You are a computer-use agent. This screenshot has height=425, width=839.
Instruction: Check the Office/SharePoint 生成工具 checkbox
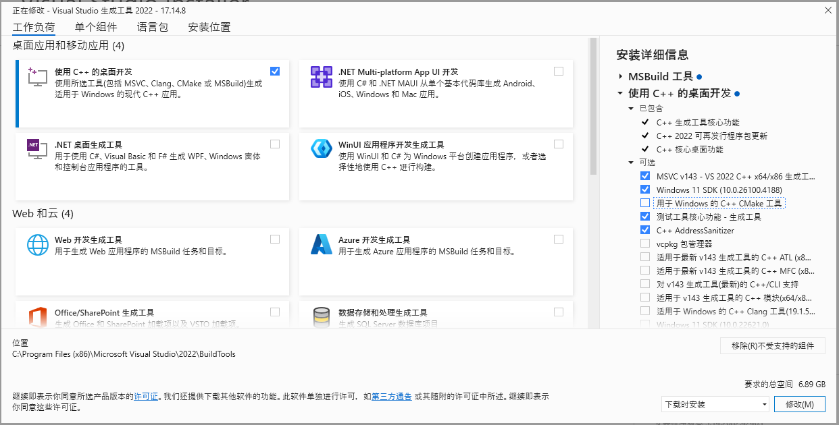[x=274, y=312]
